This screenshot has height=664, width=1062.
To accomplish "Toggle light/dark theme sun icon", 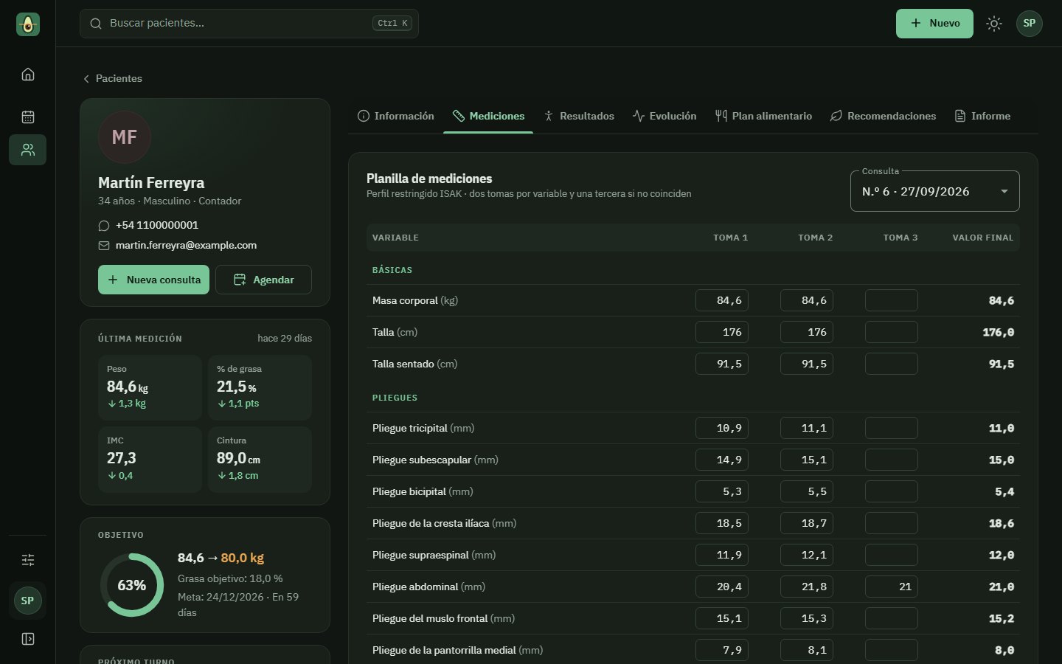I will click(994, 24).
